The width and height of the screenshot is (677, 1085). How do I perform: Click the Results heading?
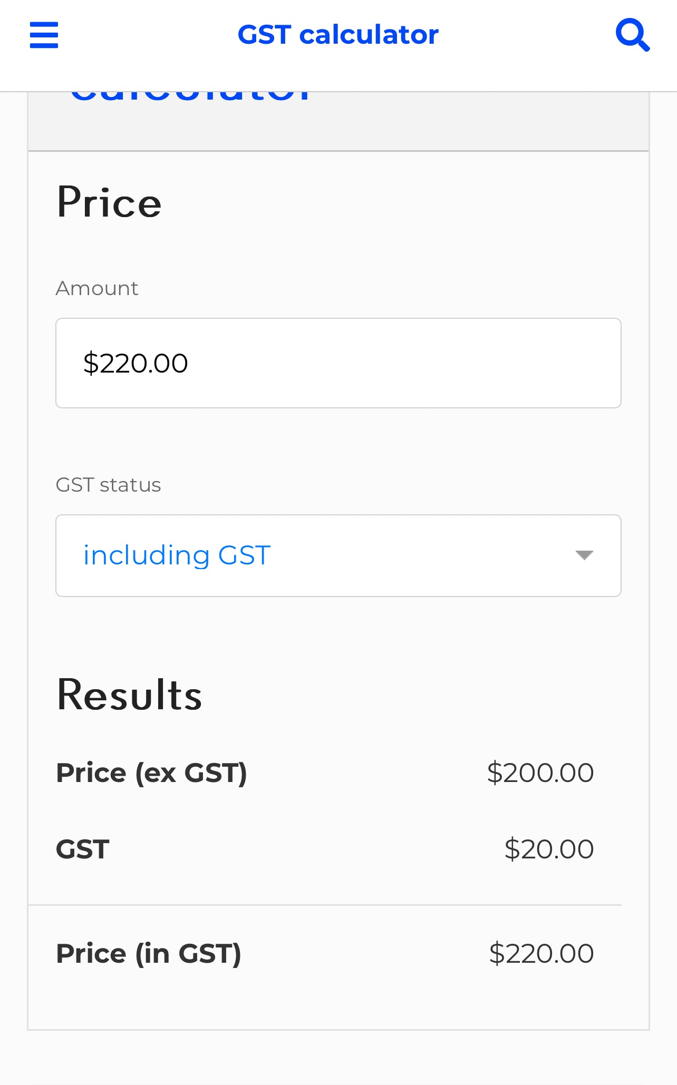click(x=129, y=695)
